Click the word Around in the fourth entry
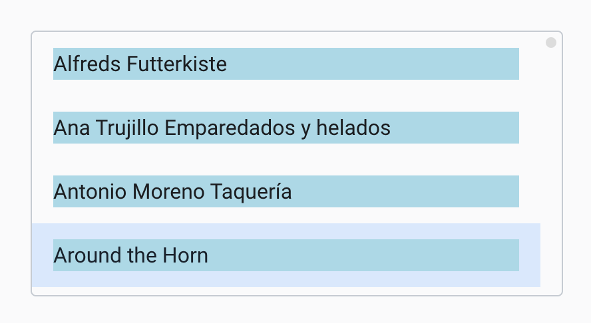 [87, 255]
